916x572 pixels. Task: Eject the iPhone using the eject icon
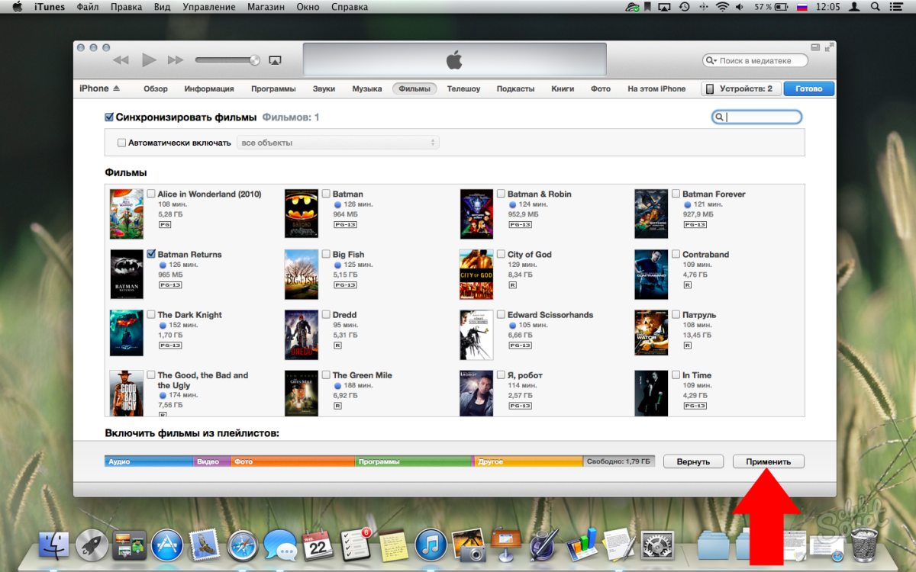(x=116, y=88)
